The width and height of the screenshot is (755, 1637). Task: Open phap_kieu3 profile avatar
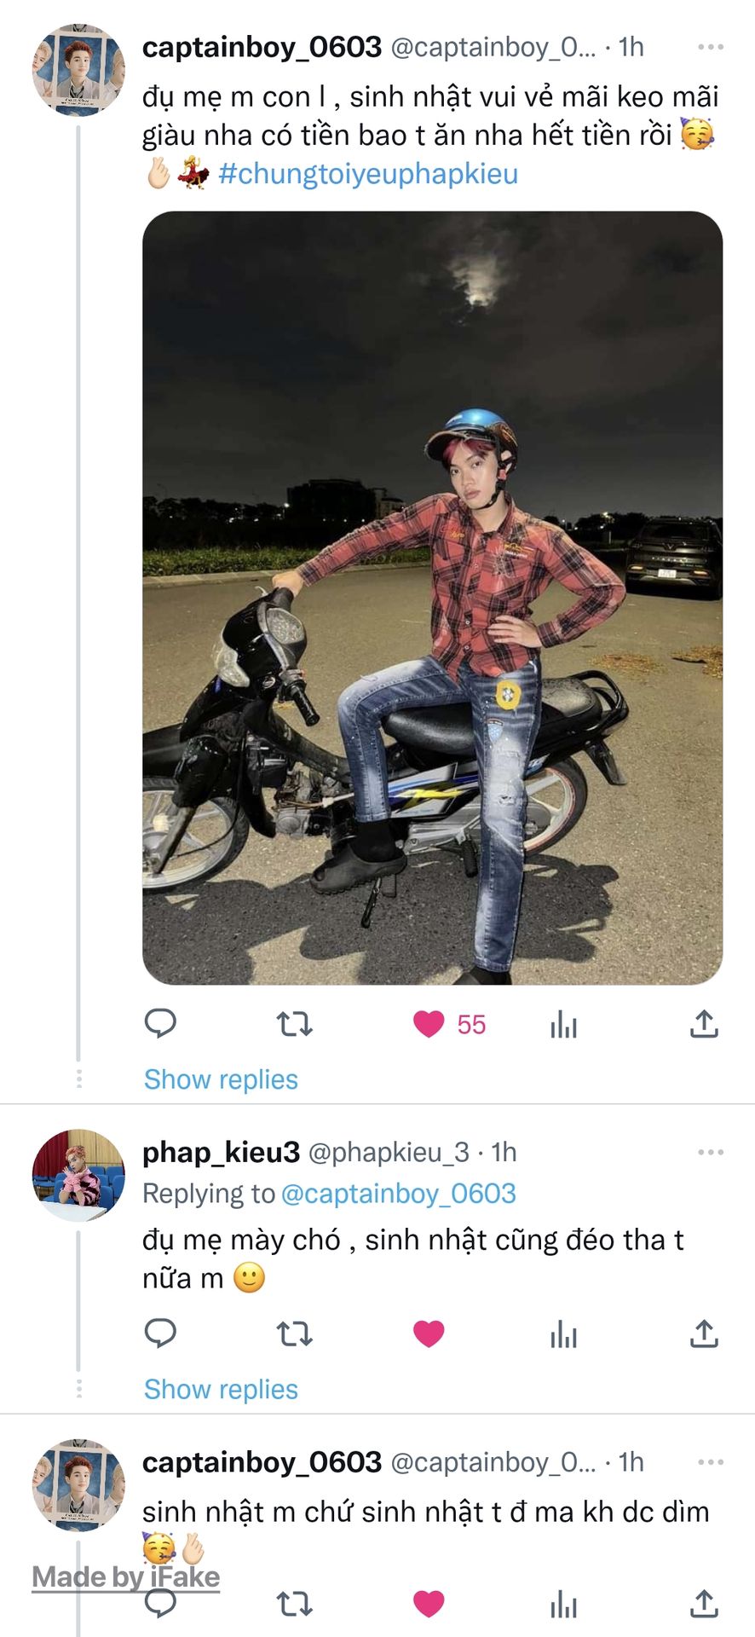[78, 1175]
